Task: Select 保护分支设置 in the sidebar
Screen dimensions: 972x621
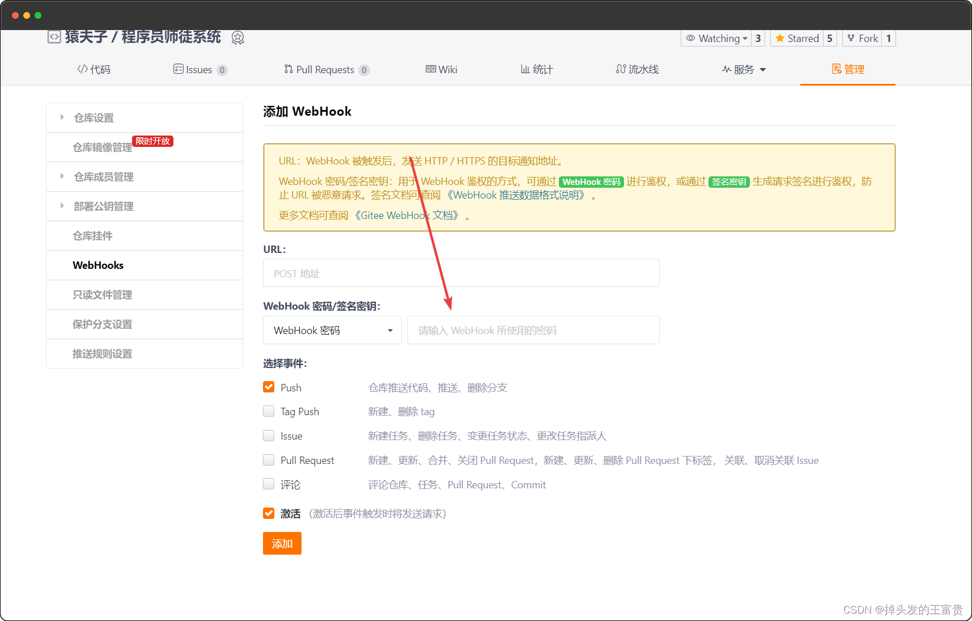Action: [x=103, y=324]
